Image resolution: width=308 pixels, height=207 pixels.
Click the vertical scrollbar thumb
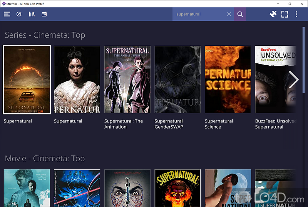[303, 60]
